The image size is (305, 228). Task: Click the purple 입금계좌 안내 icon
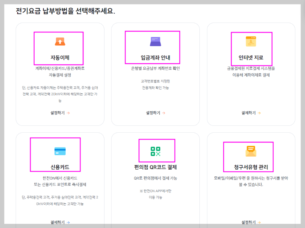point(156,42)
